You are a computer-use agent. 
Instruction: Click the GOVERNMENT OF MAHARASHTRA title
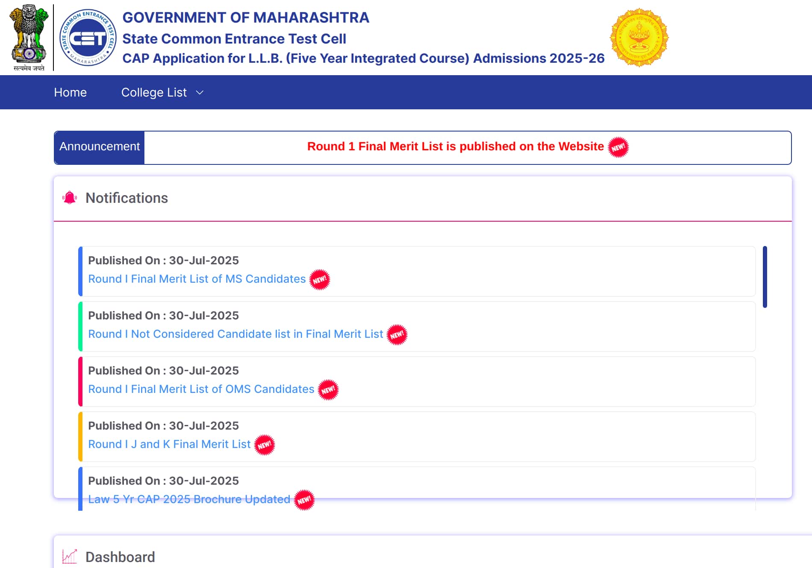click(x=246, y=18)
